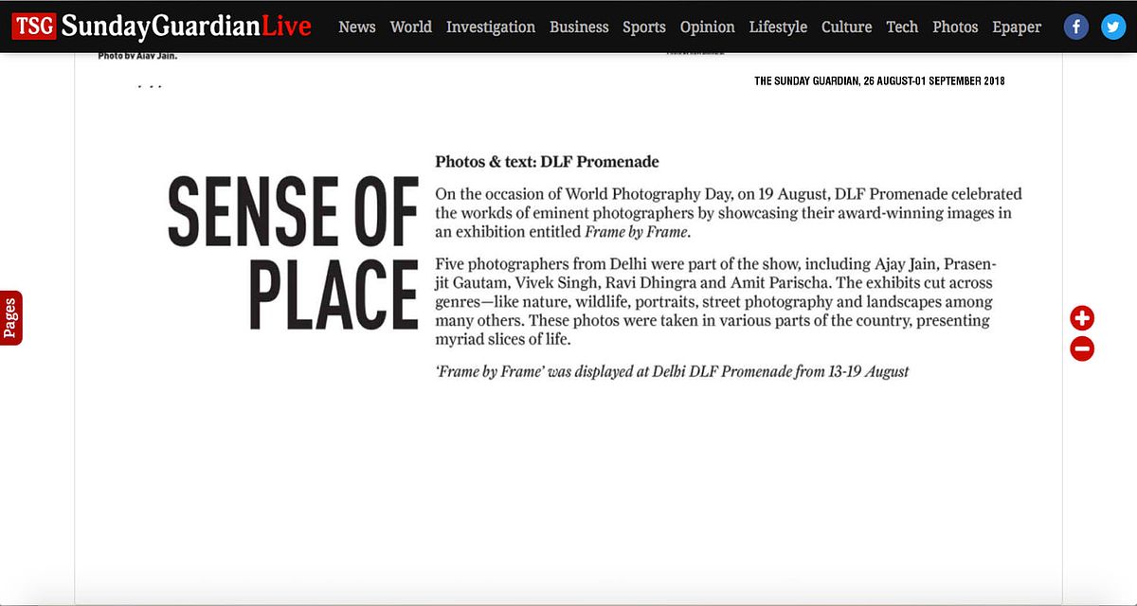
Task: Zoom in with the red plus button
Action: click(x=1082, y=318)
